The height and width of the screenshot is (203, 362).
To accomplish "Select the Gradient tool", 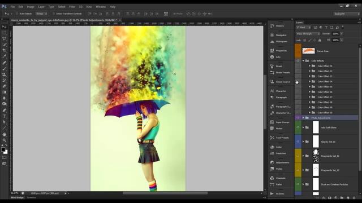I will pos(4,92).
